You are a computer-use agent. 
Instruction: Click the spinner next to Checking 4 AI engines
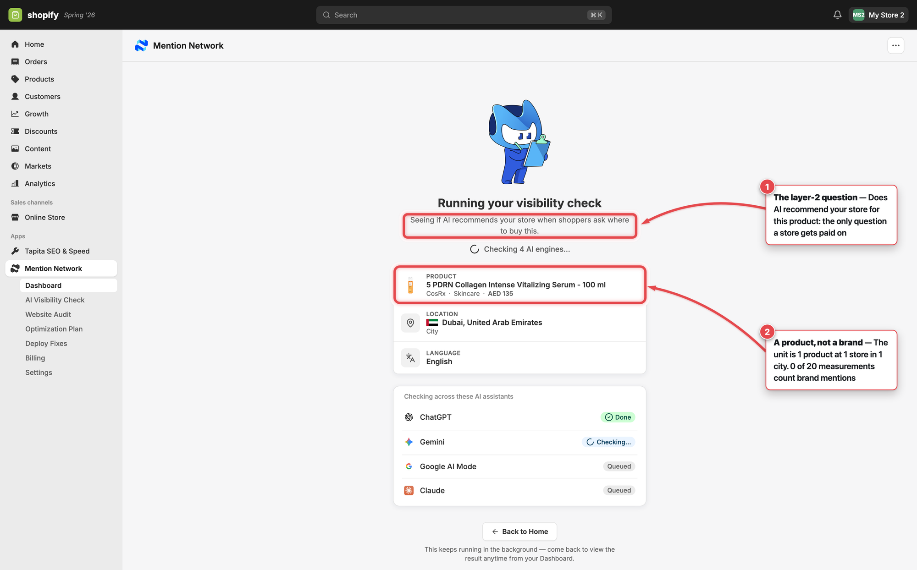tap(475, 249)
